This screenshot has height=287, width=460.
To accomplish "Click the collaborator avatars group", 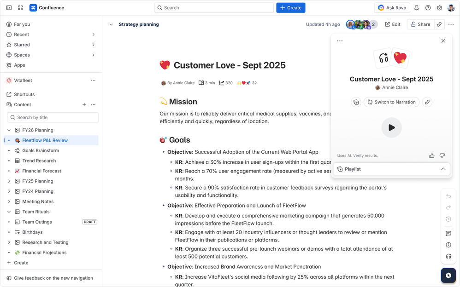I will (361, 24).
